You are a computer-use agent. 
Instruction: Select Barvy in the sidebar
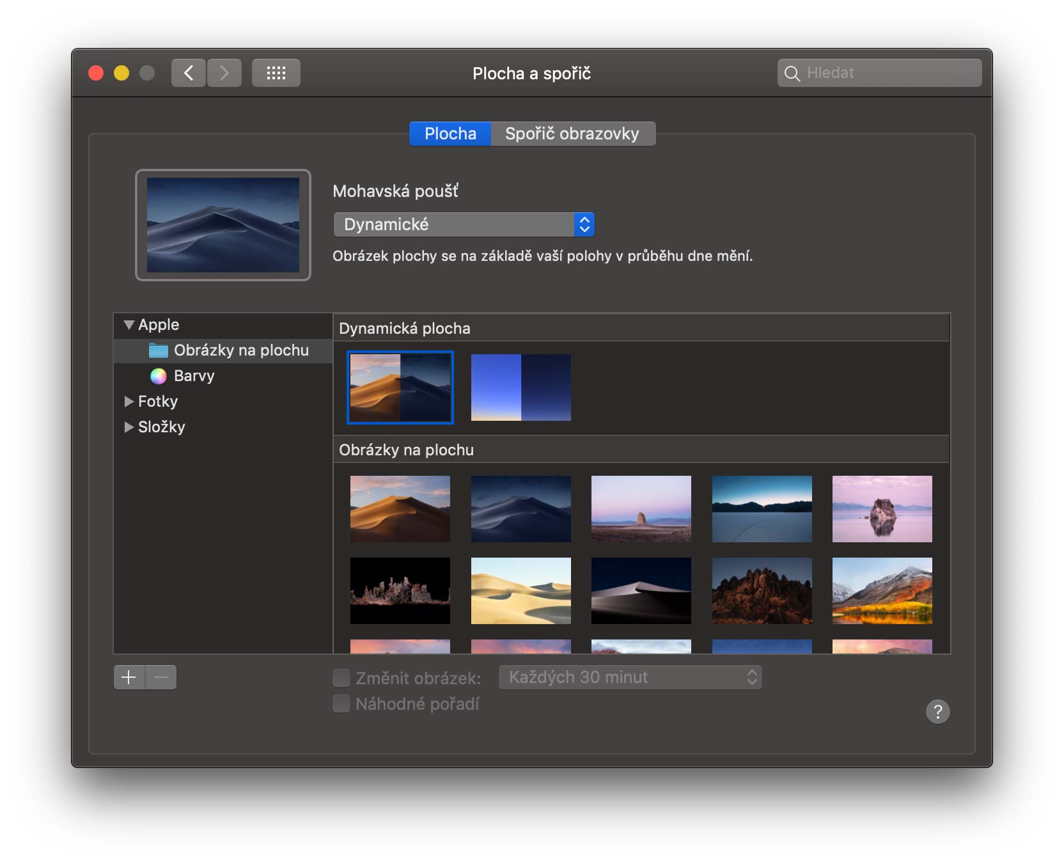pyautogui.click(x=223, y=376)
